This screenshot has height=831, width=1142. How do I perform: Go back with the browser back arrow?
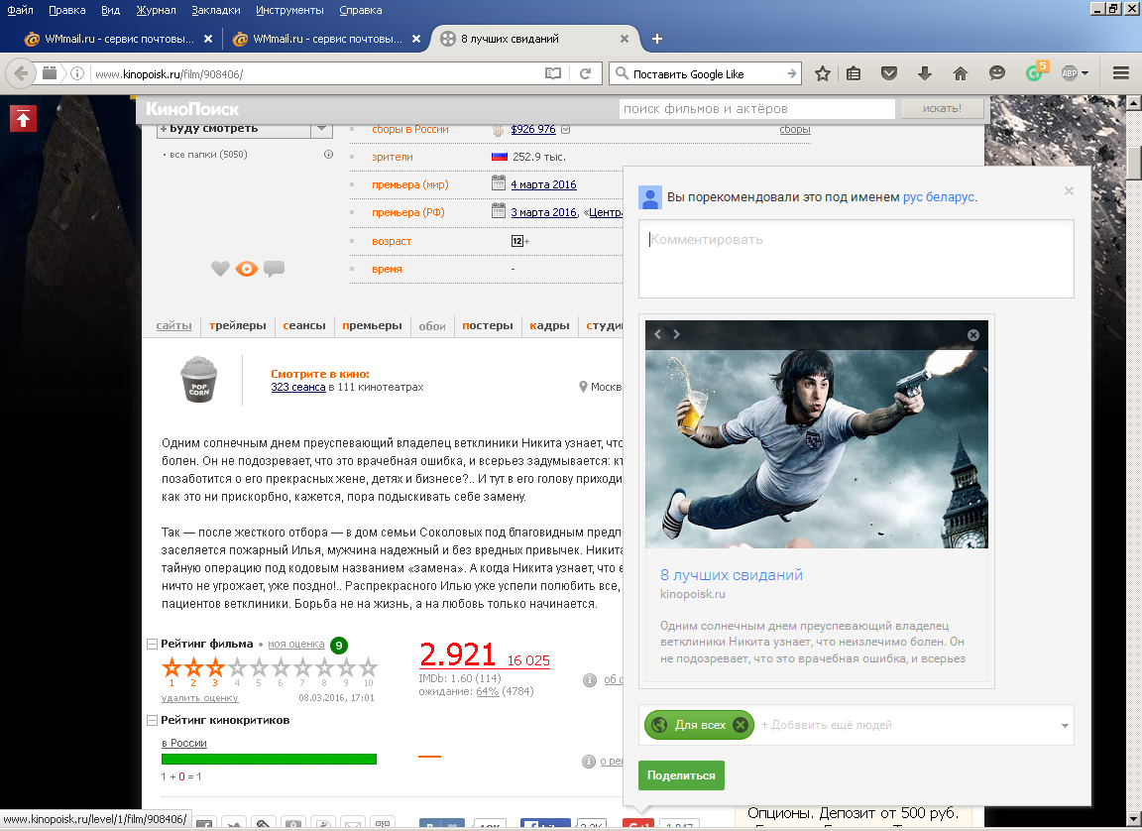tap(21, 73)
